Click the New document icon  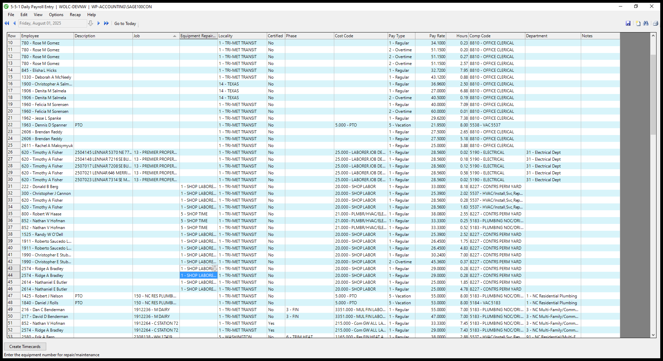(x=638, y=23)
